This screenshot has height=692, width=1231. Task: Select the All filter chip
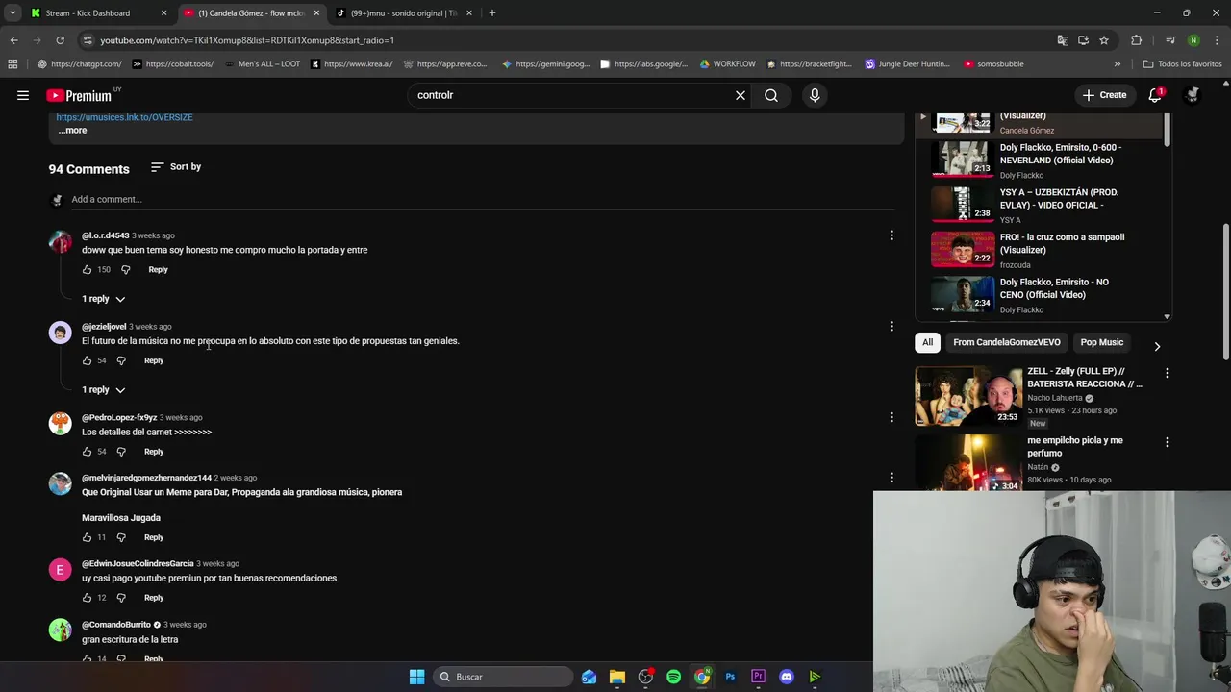[928, 342]
